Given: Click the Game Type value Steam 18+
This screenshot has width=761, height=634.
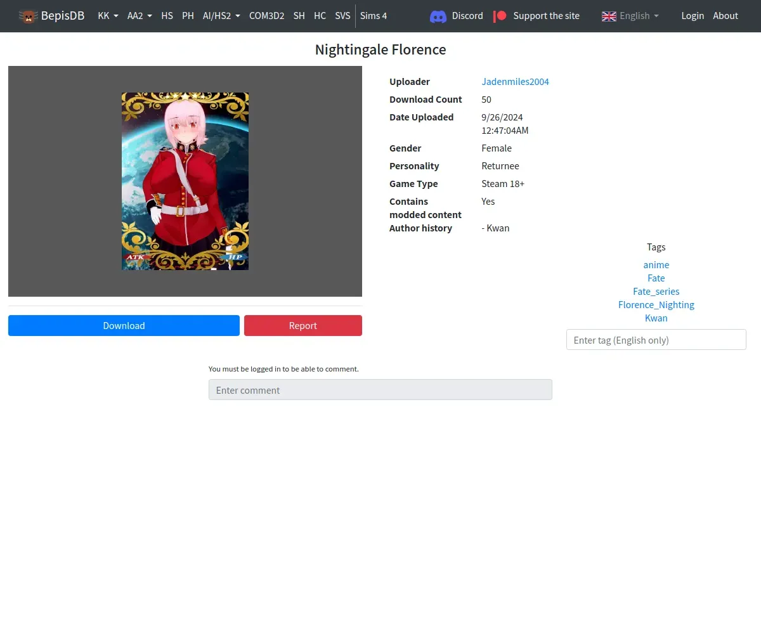Looking at the screenshot, I should point(503,184).
